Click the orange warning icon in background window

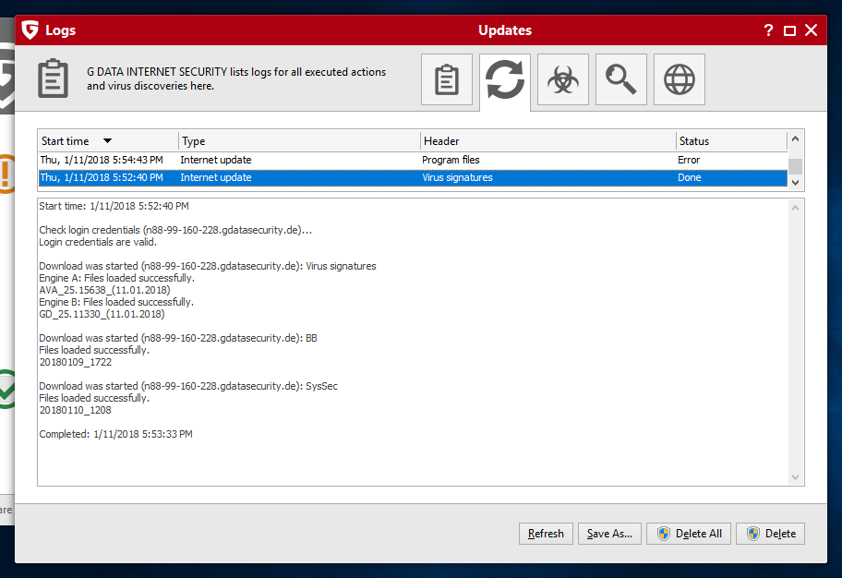pyautogui.click(x=6, y=174)
